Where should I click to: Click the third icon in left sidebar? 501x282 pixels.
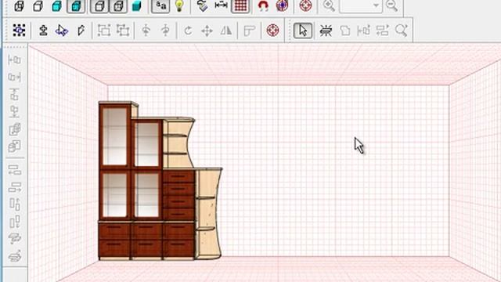point(15,94)
